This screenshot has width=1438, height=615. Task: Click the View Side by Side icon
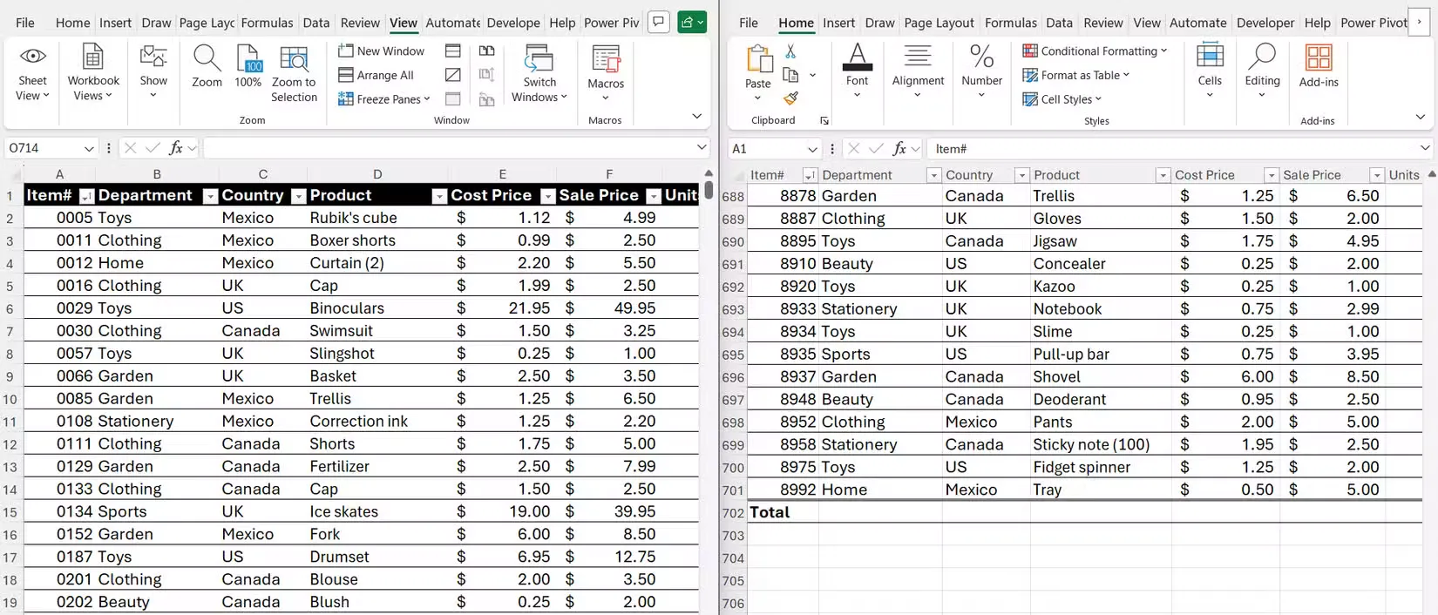tap(487, 51)
